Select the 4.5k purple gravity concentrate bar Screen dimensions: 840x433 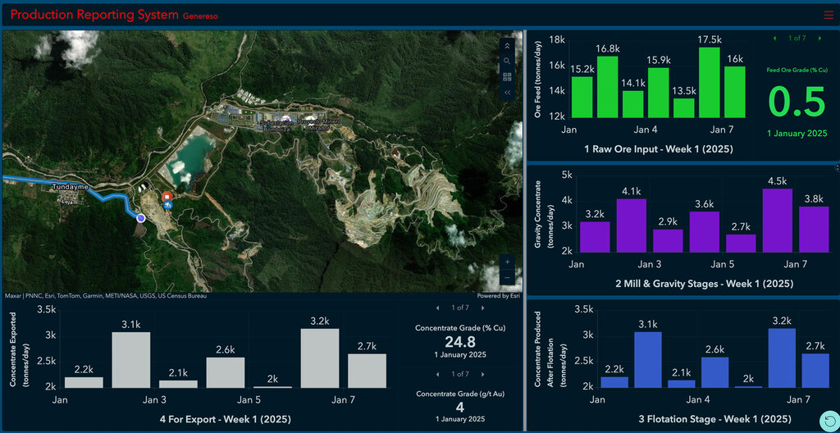[777, 220]
